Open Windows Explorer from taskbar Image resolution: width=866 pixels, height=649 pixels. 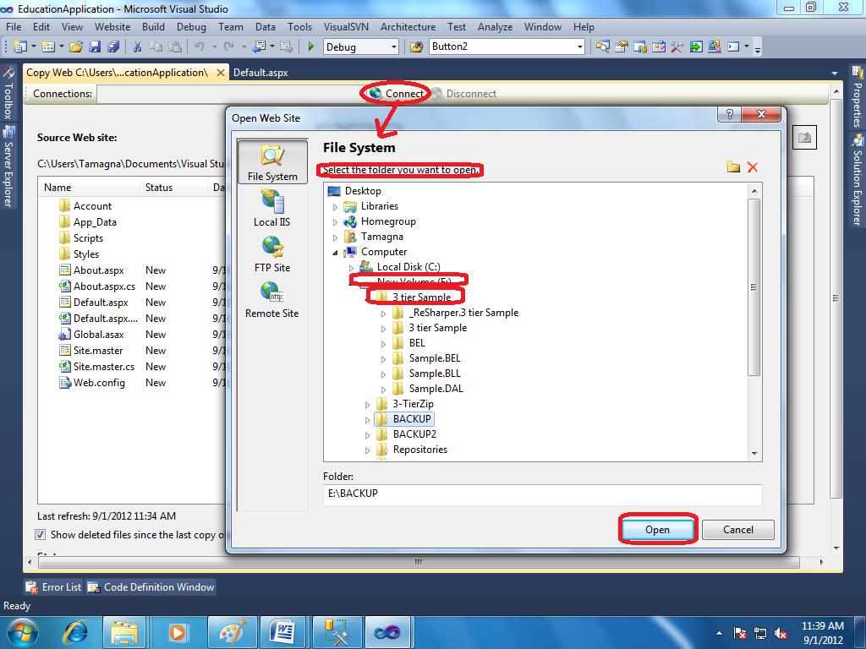point(125,632)
